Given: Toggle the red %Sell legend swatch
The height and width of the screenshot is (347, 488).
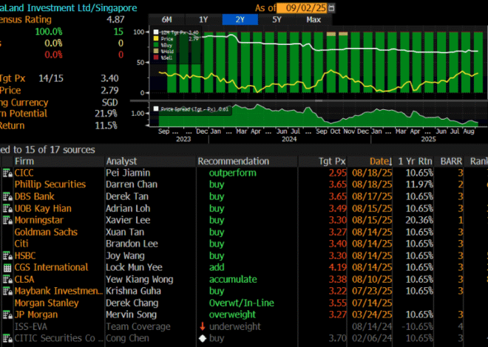Looking at the screenshot, I should (x=156, y=58).
